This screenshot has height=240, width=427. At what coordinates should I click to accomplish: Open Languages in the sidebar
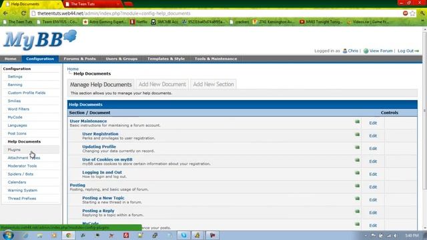click(17, 125)
